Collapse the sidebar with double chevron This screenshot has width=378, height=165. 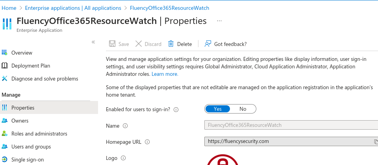(x=93, y=42)
